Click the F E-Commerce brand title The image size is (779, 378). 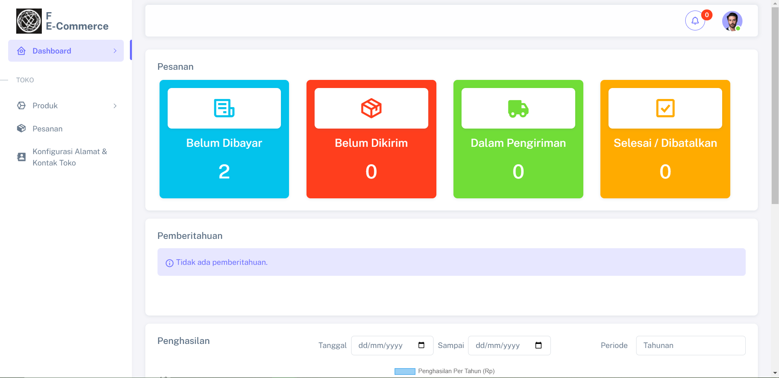click(x=77, y=21)
